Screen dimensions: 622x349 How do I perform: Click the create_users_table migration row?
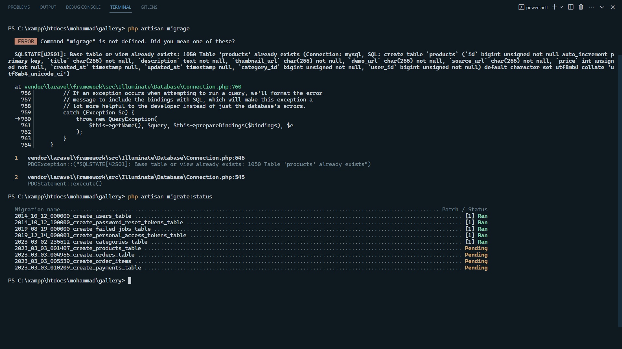click(x=251, y=216)
